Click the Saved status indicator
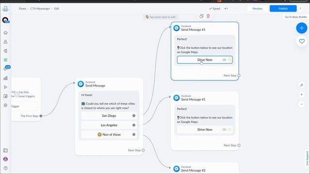This screenshot has width=310, height=174. [215, 9]
